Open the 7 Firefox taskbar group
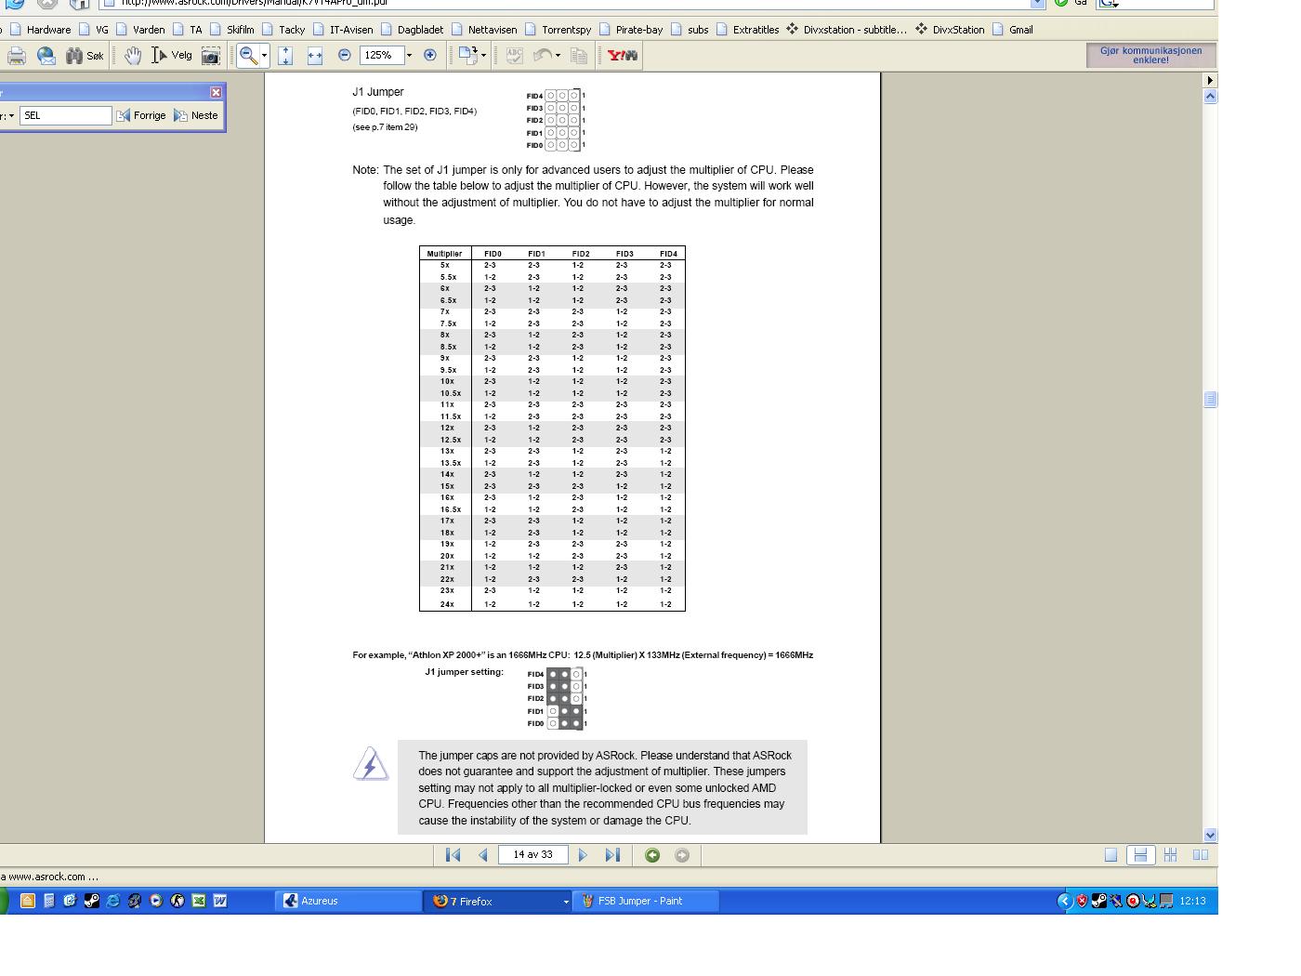This screenshot has height=976, width=1301. coord(499,901)
